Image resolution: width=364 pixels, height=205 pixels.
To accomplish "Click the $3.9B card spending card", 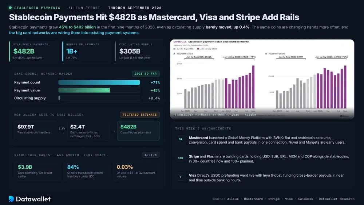I will coord(37,171).
